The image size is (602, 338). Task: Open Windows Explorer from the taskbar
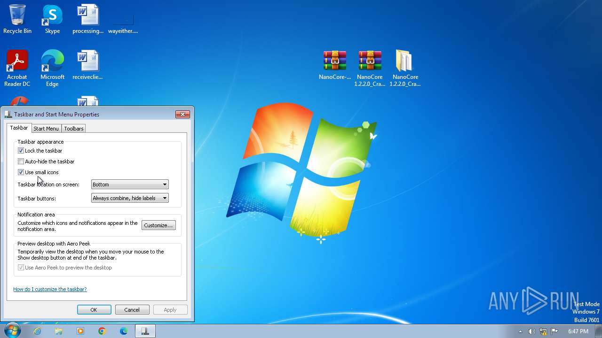[59, 331]
